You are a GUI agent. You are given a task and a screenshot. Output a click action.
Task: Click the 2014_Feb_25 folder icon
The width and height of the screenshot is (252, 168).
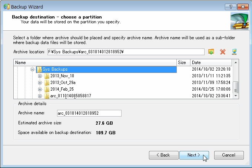47,89
